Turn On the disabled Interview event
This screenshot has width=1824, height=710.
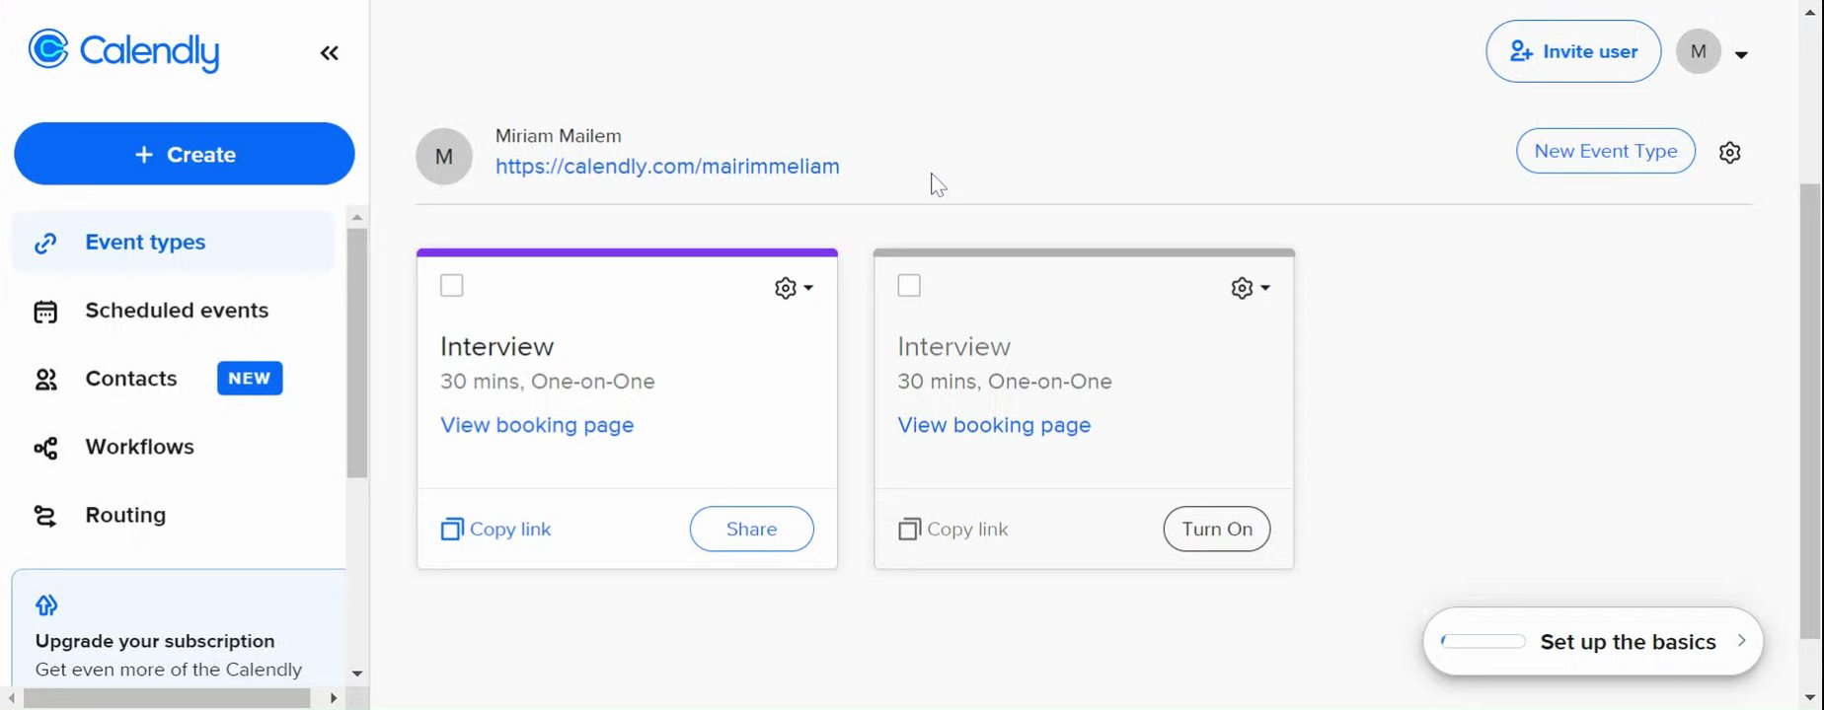point(1216,530)
